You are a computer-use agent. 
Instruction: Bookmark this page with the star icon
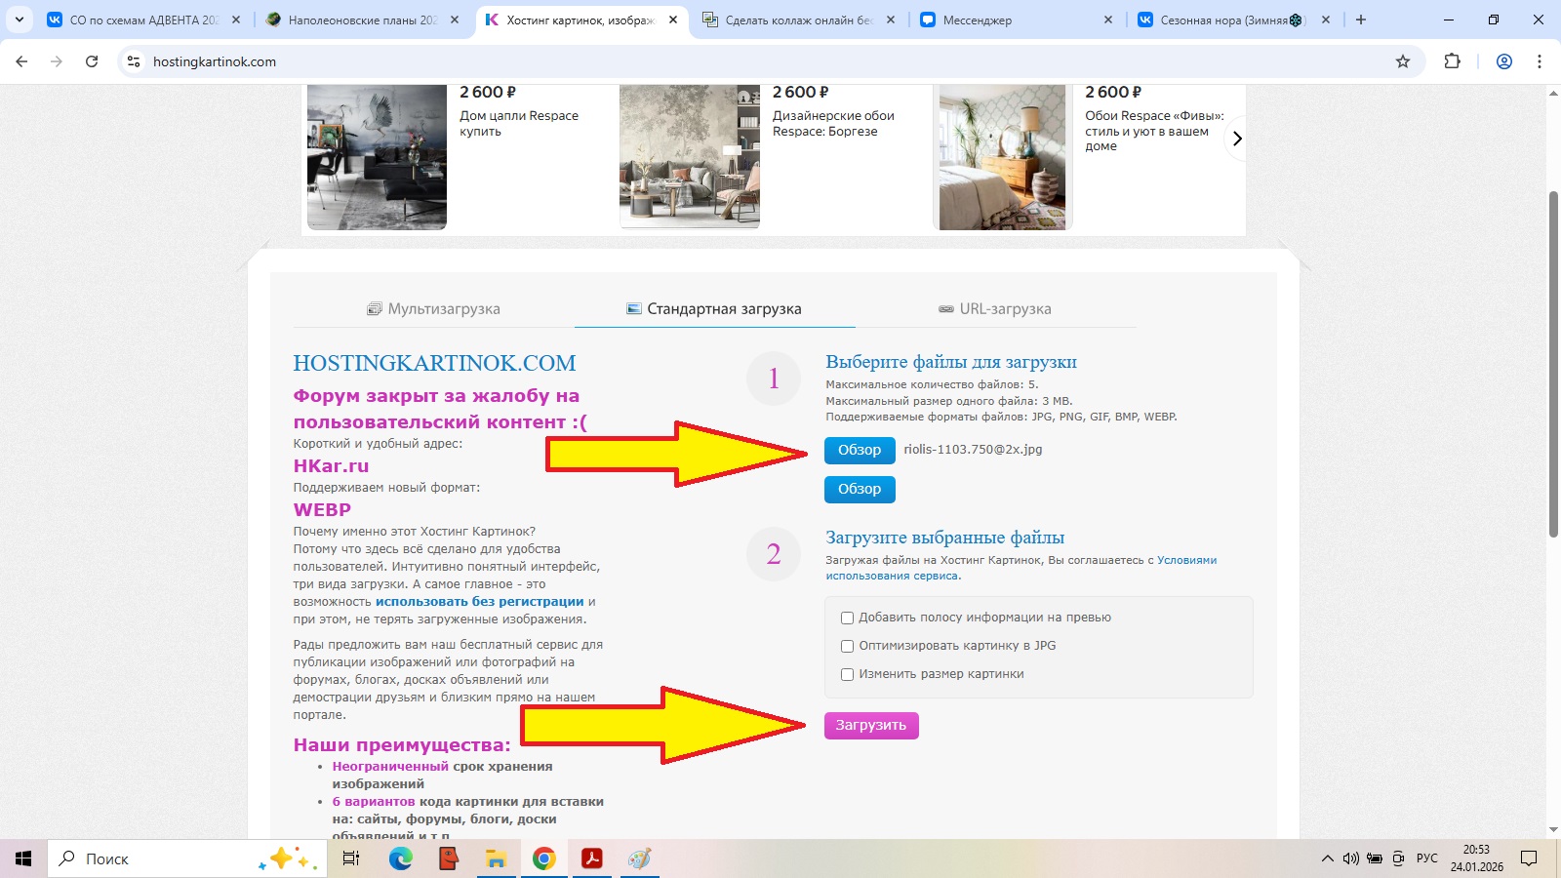1403,61
